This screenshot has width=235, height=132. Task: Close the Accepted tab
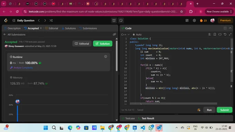click(x=41, y=28)
